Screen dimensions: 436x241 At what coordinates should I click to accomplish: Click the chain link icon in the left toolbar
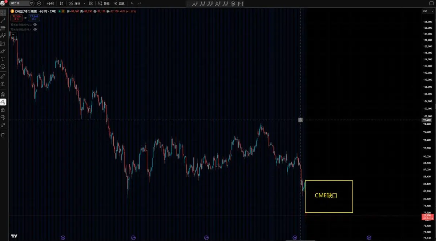click(3, 125)
